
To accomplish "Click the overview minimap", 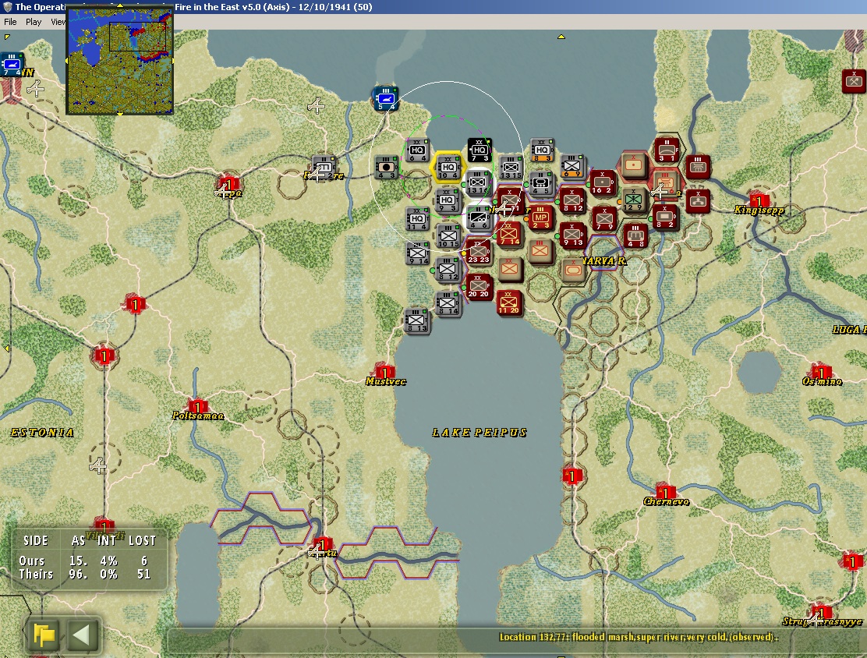I will point(119,60).
